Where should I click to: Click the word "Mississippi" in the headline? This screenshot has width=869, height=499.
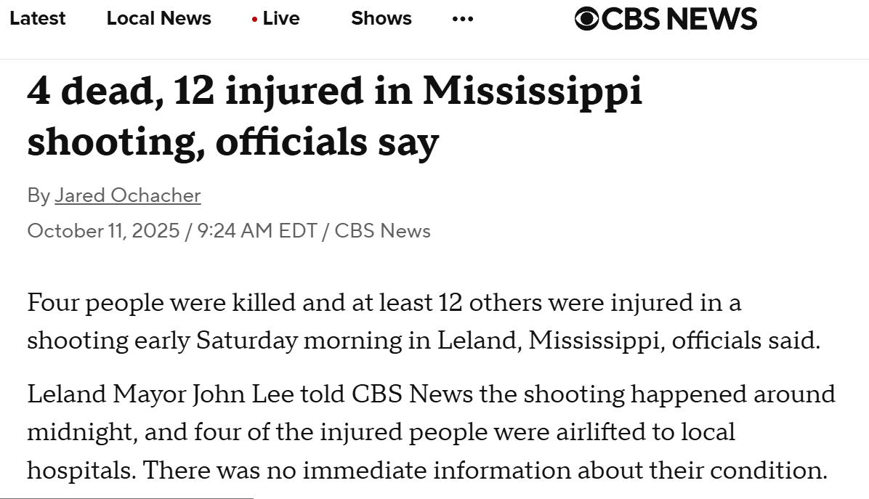533,92
